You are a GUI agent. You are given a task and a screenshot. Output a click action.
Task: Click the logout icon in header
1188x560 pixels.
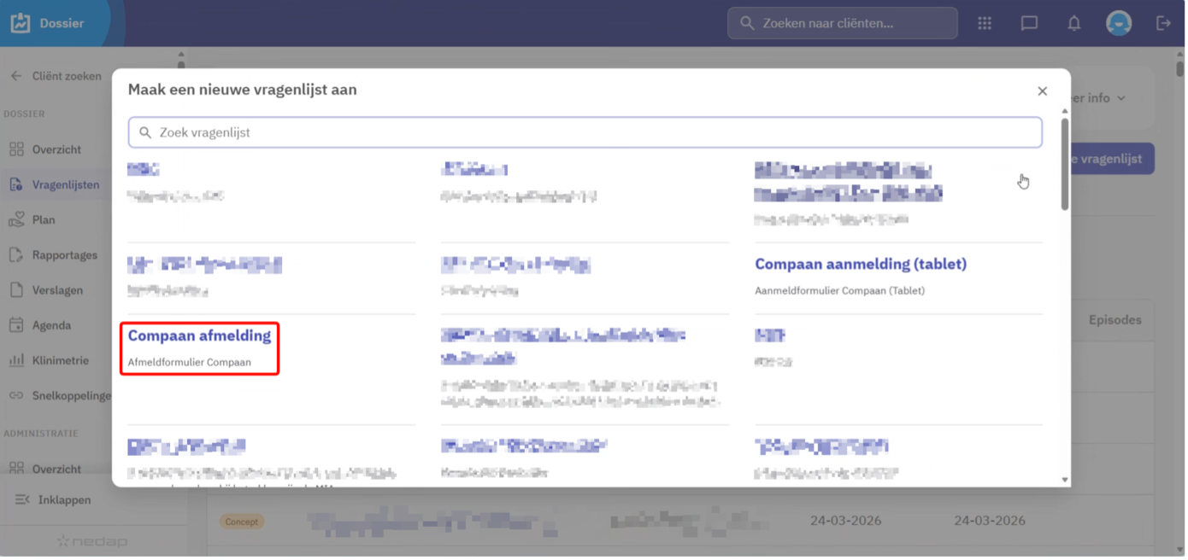(1163, 23)
